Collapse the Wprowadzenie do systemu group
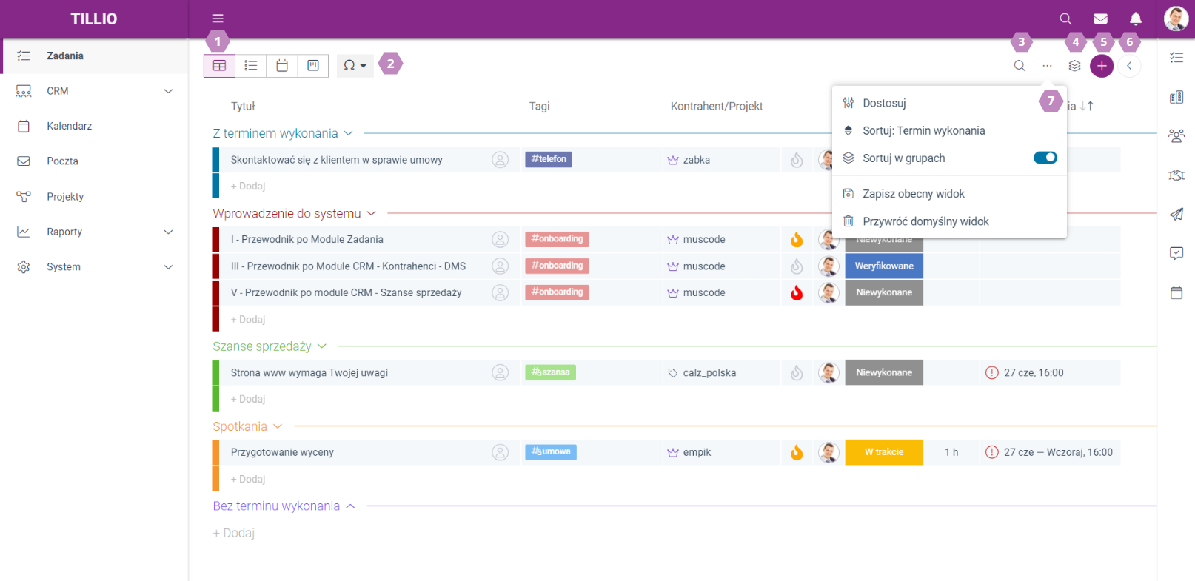 (372, 213)
